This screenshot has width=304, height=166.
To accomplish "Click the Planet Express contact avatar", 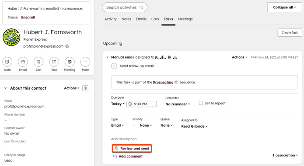I will tap(11, 37).
